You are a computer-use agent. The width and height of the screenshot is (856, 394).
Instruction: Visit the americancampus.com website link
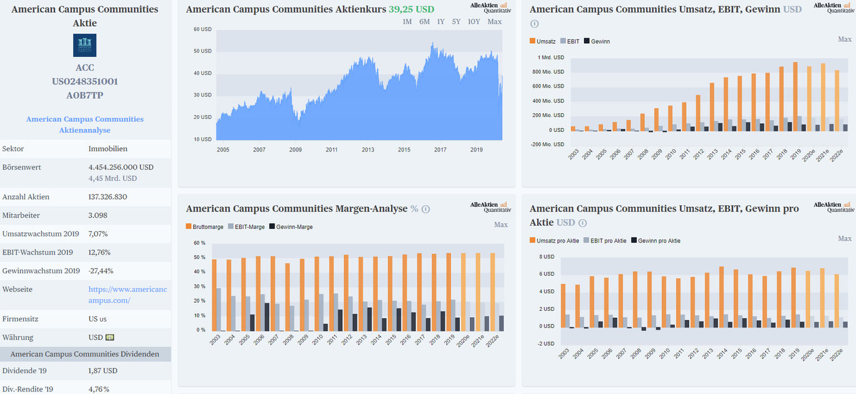(128, 295)
